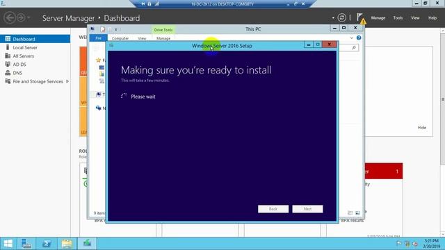445x250 pixels.
Task: Minimize the Windows Server 2016 Setup window
Action: [x=309, y=44]
